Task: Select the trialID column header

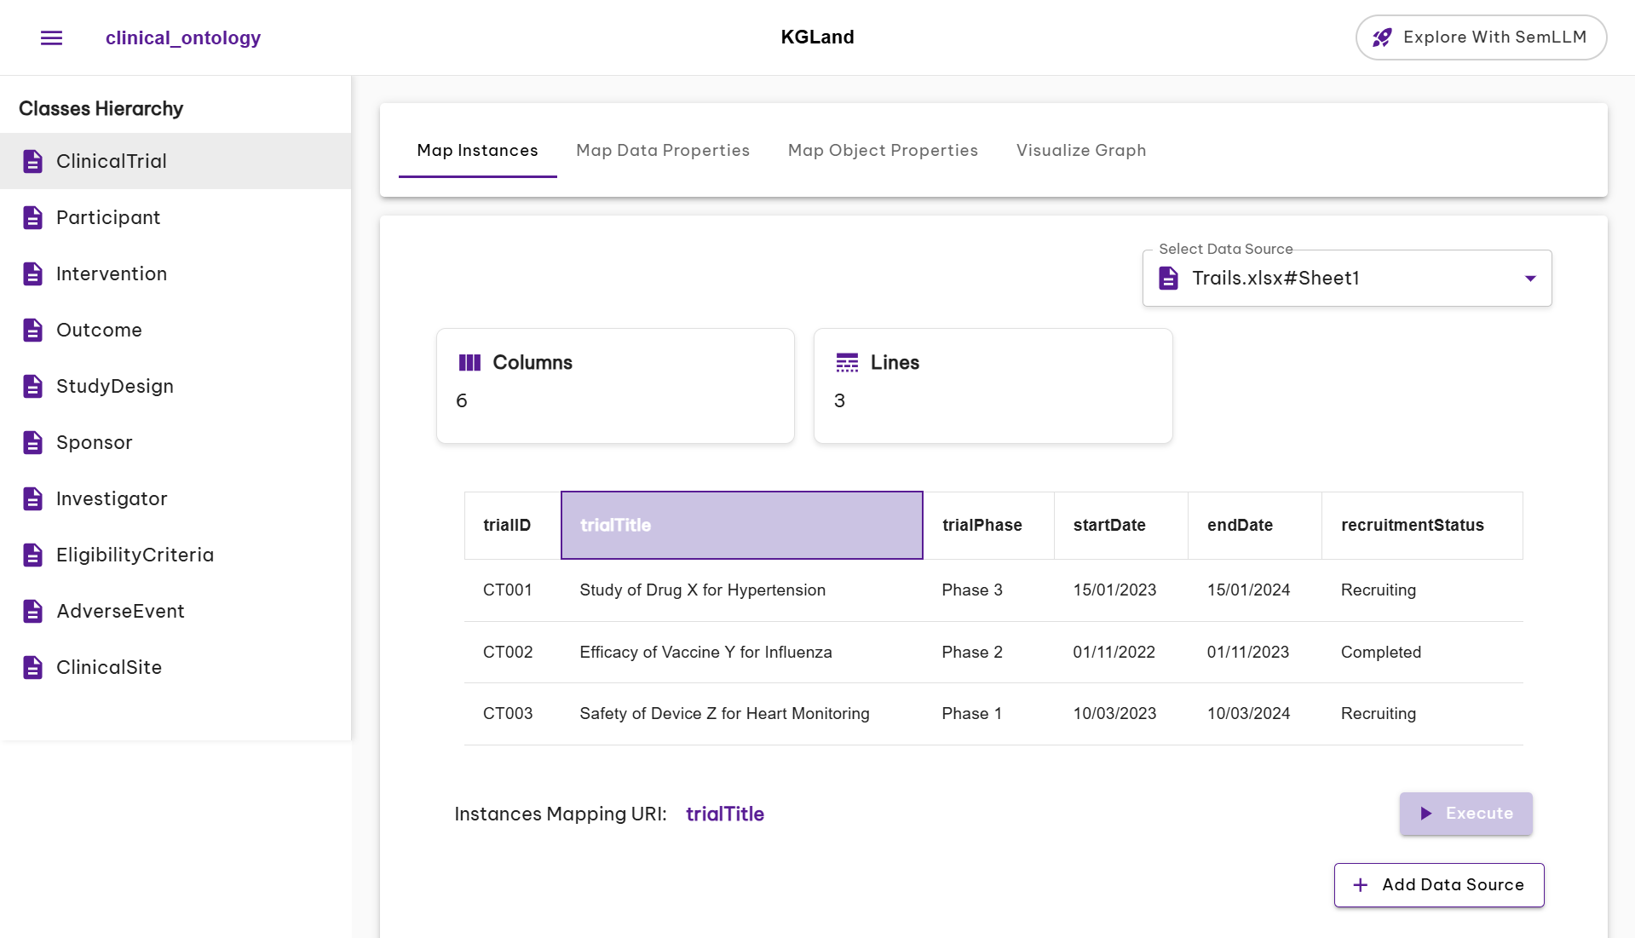Action: (507, 526)
